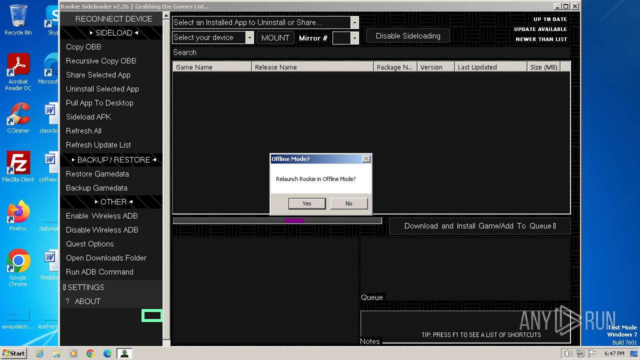The height and width of the screenshot is (360, 640).
Task: Click the MOUNT button
Action: pyautogui.click(x=275, y=38)
